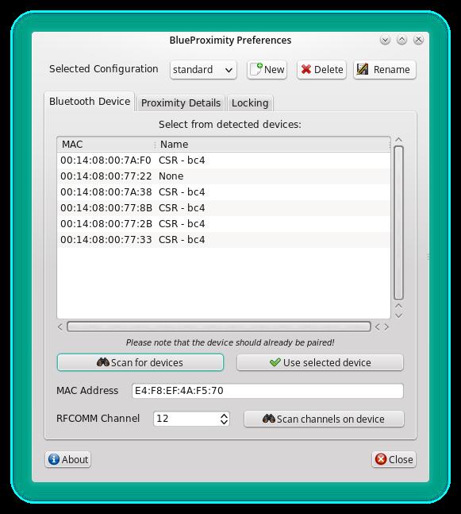The height and width of the screenshot is (514, 461).
Task: Decrease the RFCOMM Channel value
Action: point(224,422)
